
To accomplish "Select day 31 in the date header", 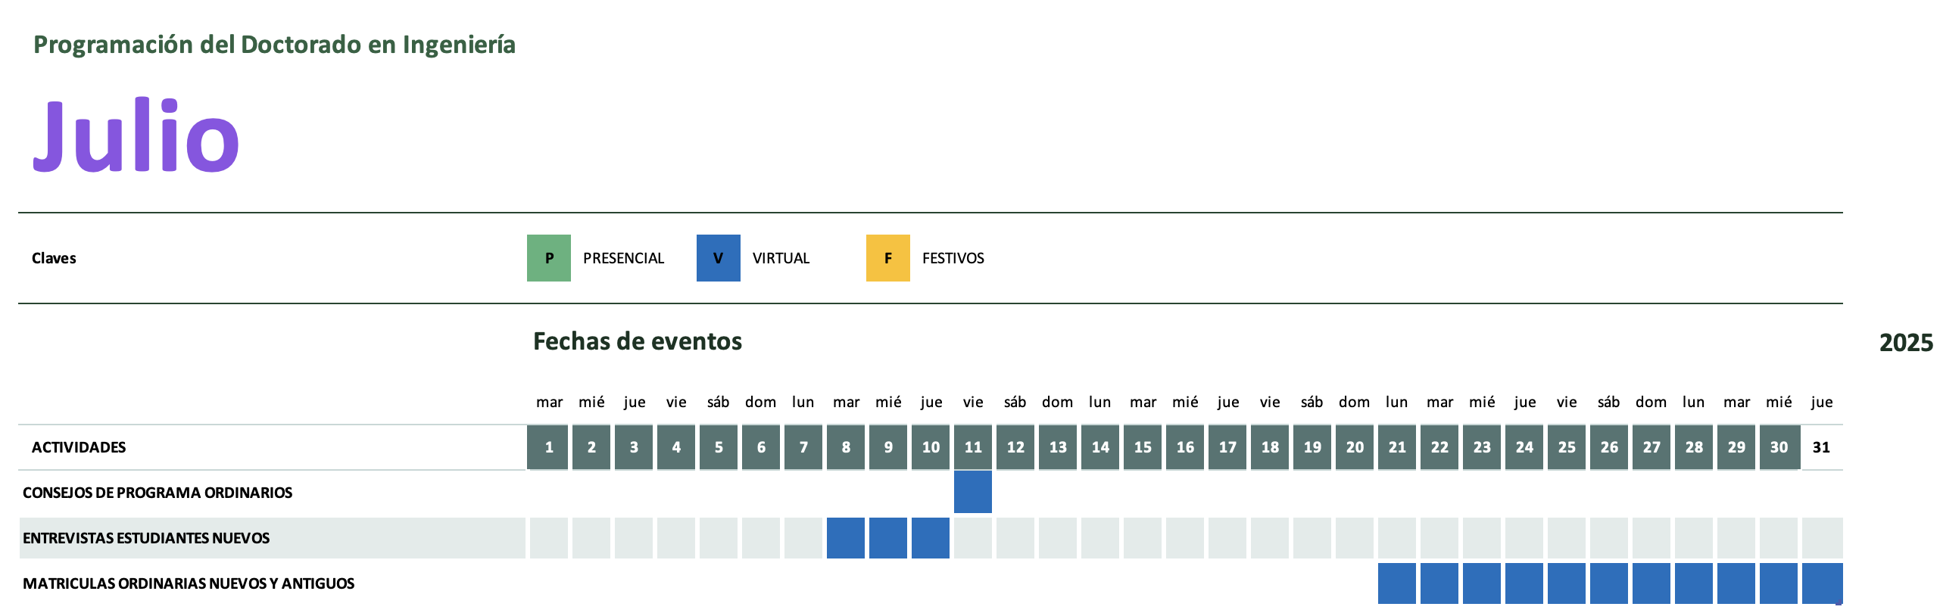I will [1821, 447].
